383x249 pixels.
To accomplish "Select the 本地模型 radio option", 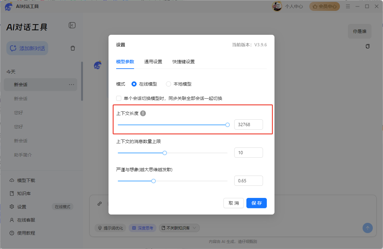I will coord(168,84).
